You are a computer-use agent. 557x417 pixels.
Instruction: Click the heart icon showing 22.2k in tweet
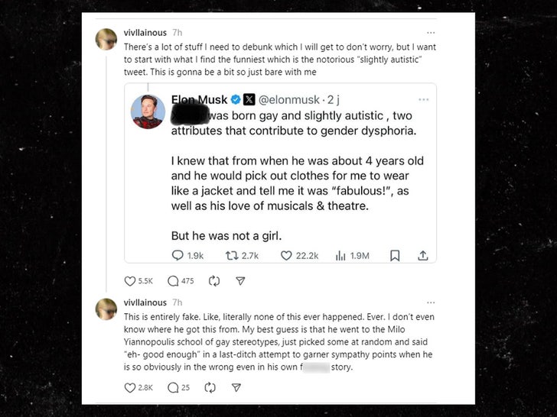coord(286,256)
